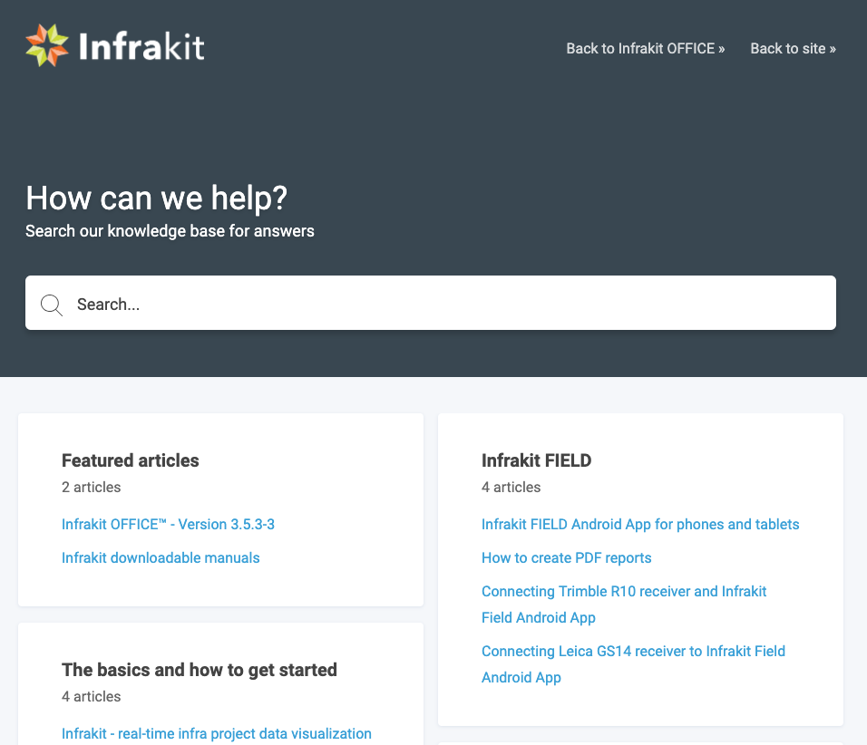Open the Infrakit FIELD Android App article
Viewport: 867px width, 745px height.
click(x=640, y=524)
